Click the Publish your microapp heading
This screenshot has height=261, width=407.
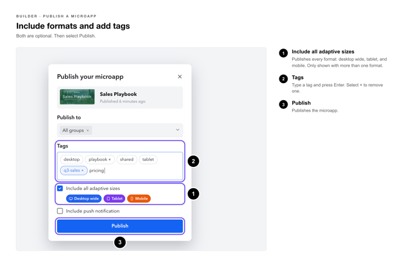click(91, 77)
